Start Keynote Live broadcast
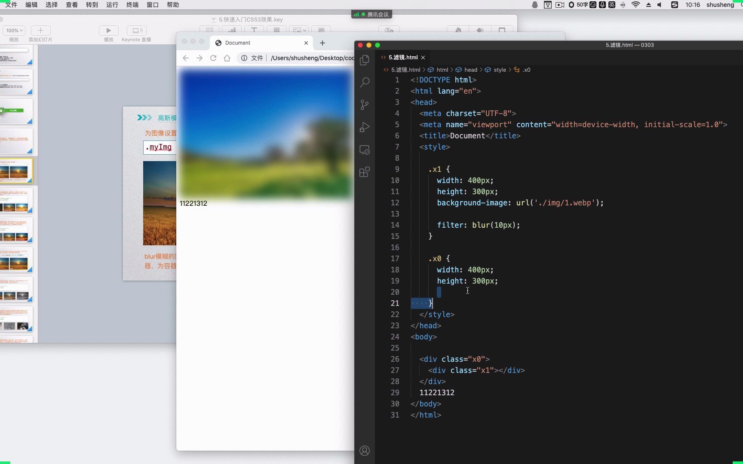The image size is (743, 464). [137, 31]
